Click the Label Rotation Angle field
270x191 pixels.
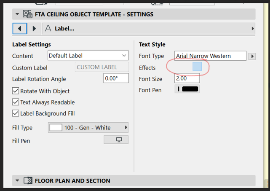click(116, 78)
